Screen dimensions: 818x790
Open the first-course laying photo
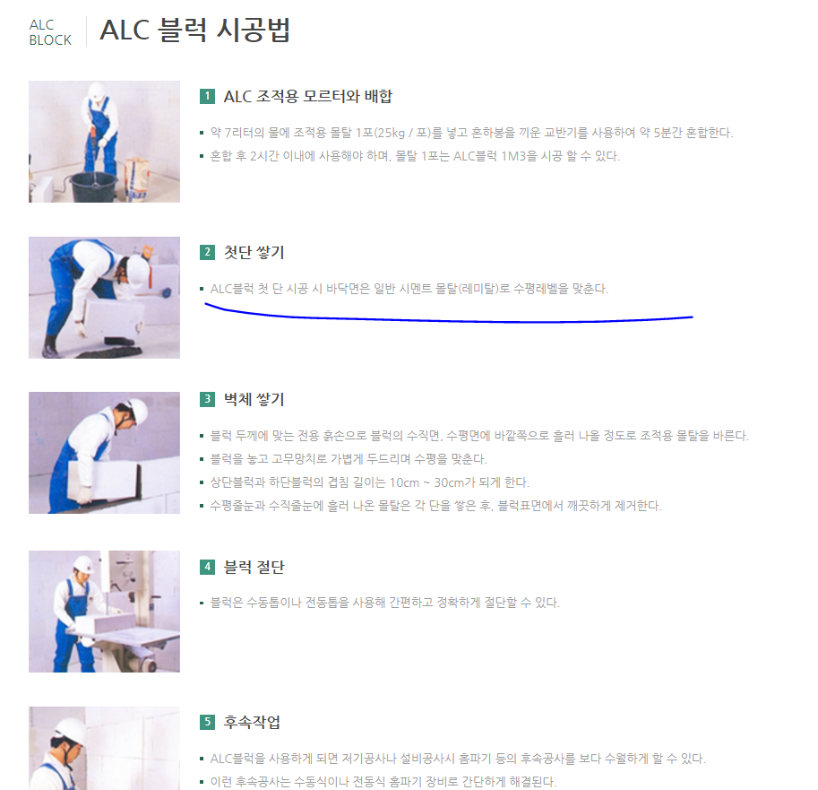(104, 298)
